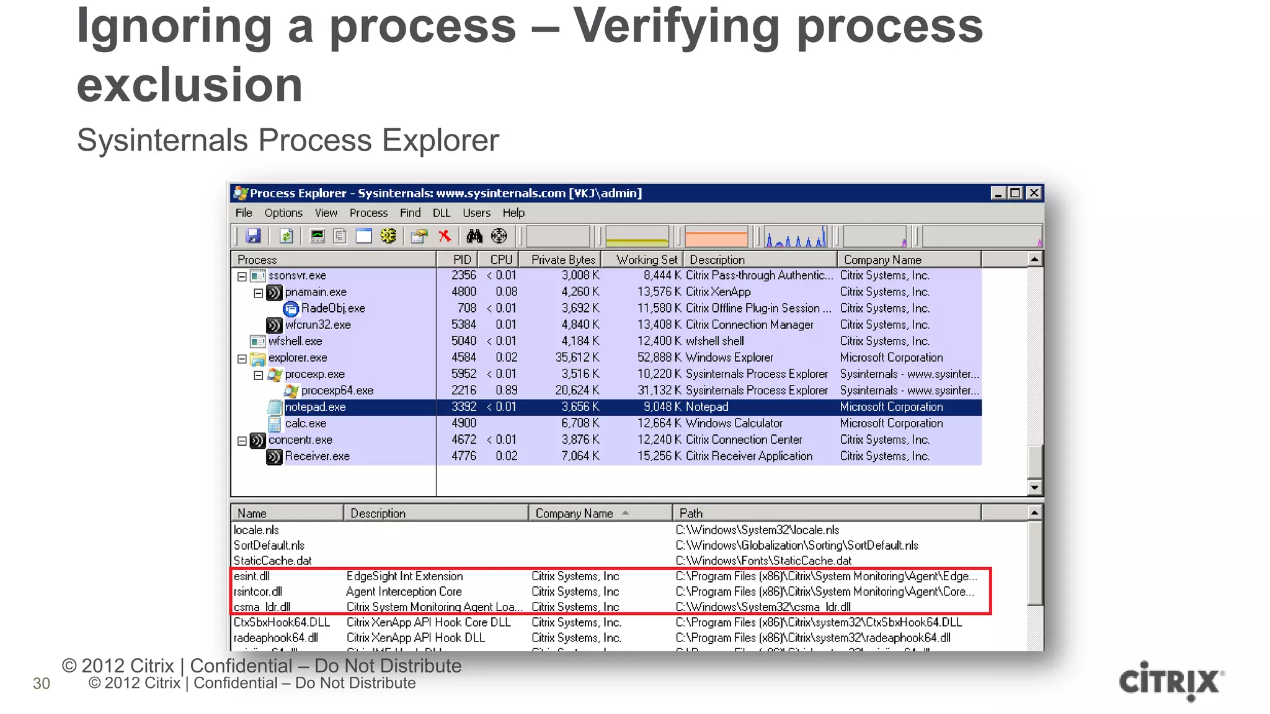
Task: Open the Options menu
Action: (x=283, y=213)
